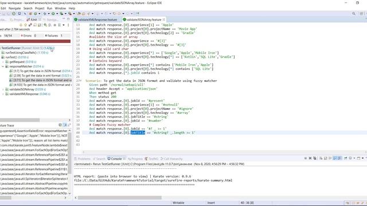Expand the validateJSONArray test node
The width and height of the screenshot is (367, 206).
point(3,89)
